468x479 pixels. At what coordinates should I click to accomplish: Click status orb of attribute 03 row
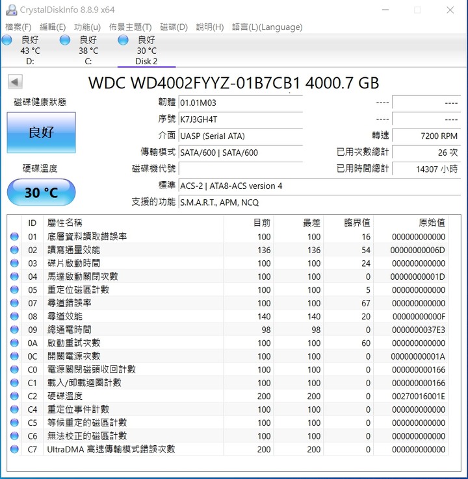point(14,263)
